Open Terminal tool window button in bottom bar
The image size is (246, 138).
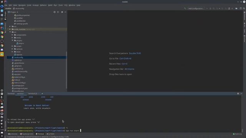point(40,134)
